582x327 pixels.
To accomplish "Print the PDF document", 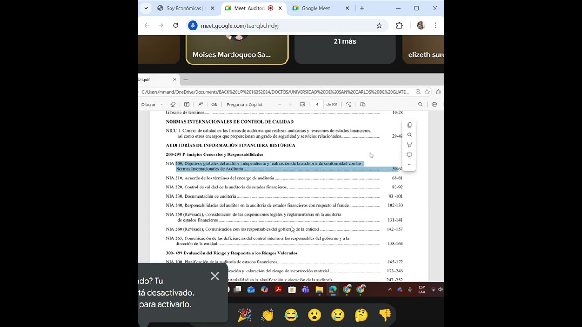I will tap(435, 104).
